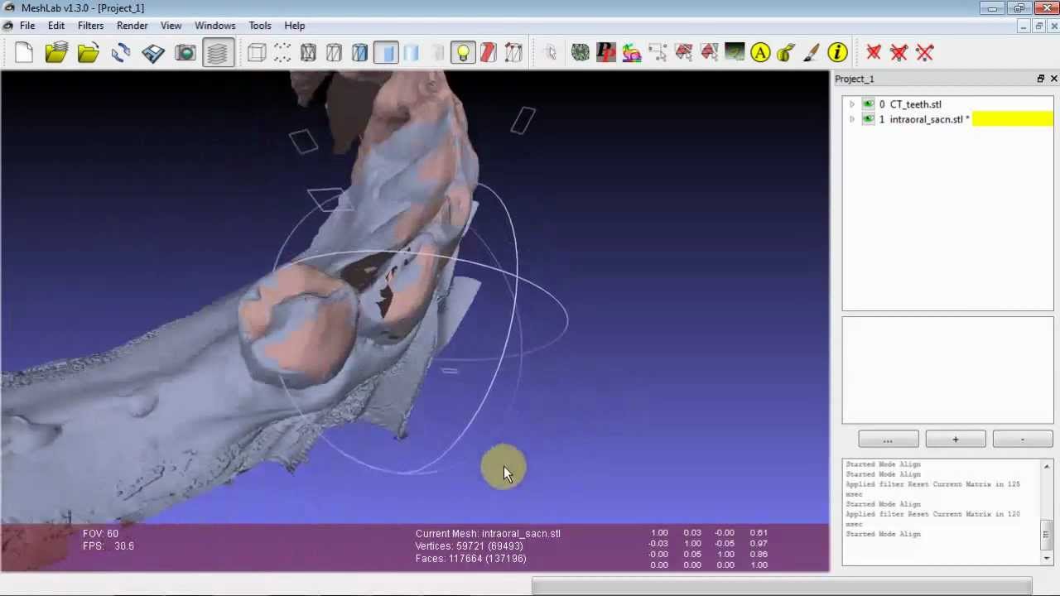Toggle back face culling red icon
This screenshot has height=596, width=1060.
pyautogui.click(x=489, y=53)
